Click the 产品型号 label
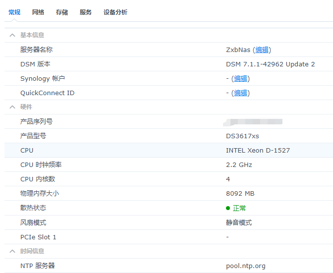This screenshot has width=333, height=273. (33, 136)
